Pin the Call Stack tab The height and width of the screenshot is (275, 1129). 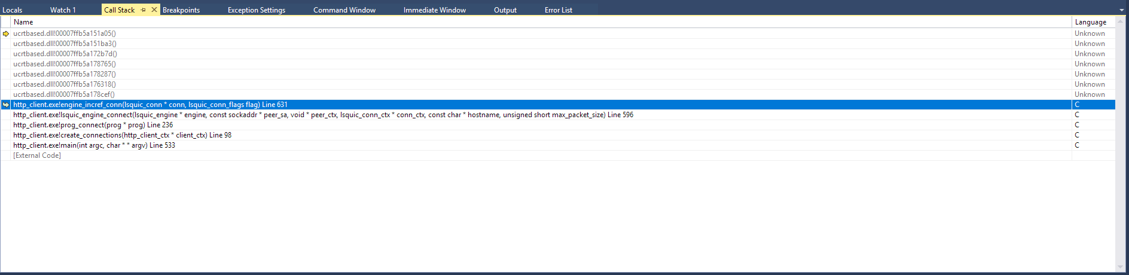(144, 10)
